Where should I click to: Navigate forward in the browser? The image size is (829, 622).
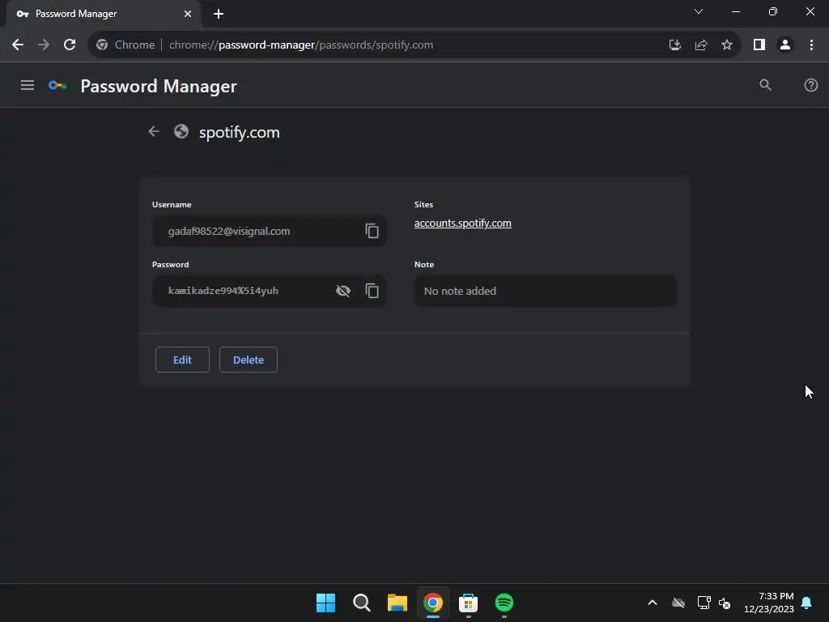point(44,45)
